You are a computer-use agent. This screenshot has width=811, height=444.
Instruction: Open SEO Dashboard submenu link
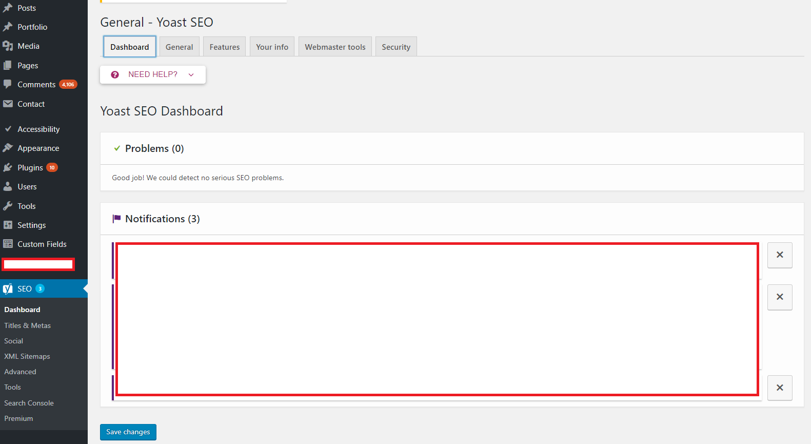[x=22, y=310]
